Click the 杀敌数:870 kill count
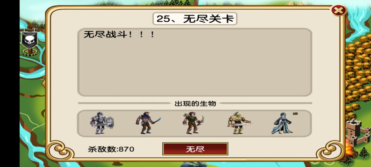 tap(111, 149)
